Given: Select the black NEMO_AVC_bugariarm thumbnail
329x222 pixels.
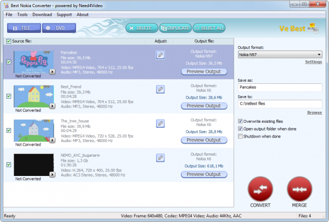Looking at the screenshot, I should [x=33, y=164].
